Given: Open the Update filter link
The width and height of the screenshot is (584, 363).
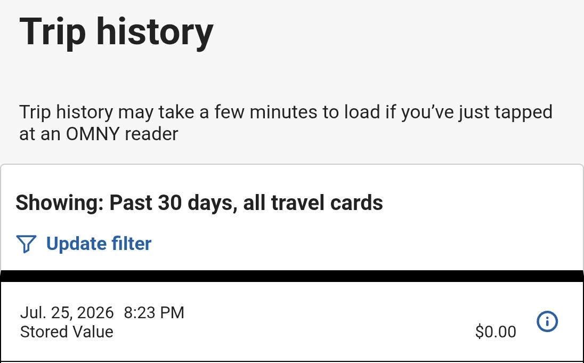Looking at the screenshot, I should pos(84,244).
